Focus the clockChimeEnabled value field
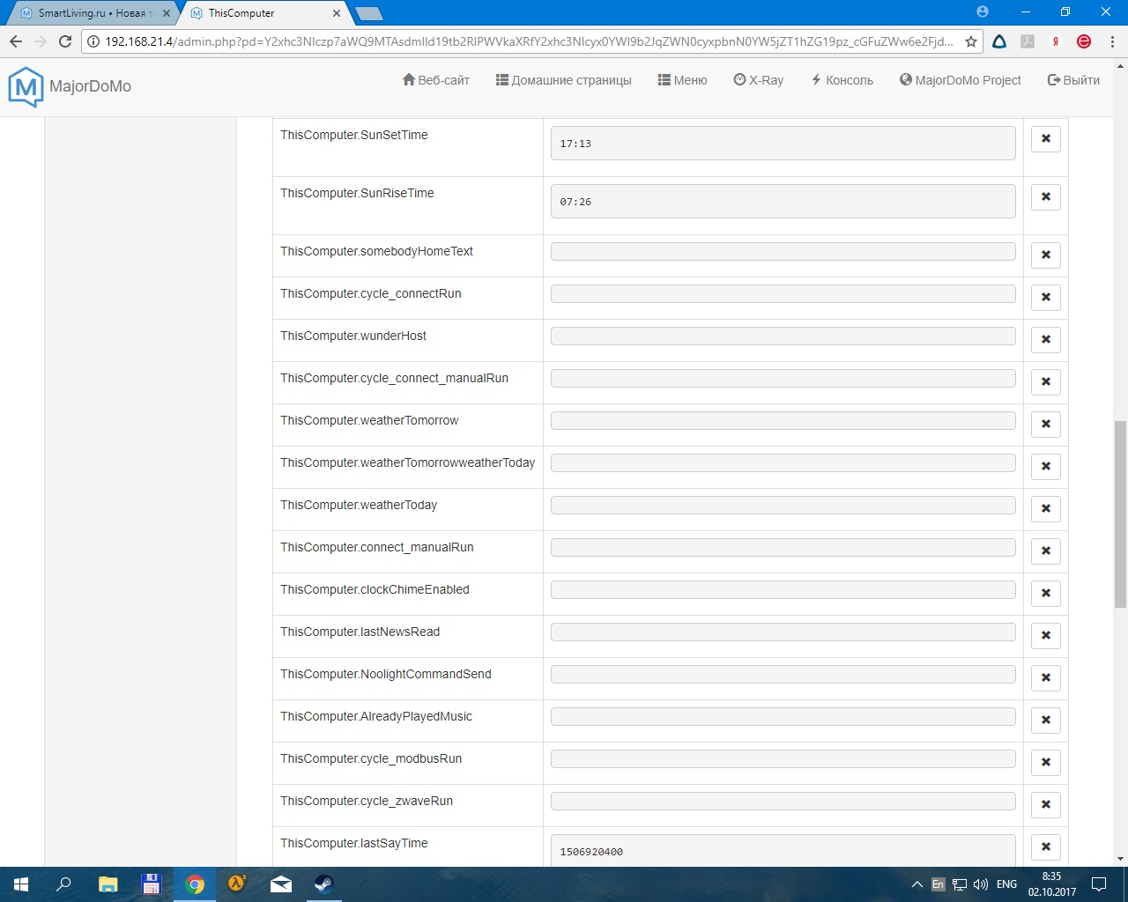The width and height of the screenshot is (1128, 902). click(x=783, y=589)
